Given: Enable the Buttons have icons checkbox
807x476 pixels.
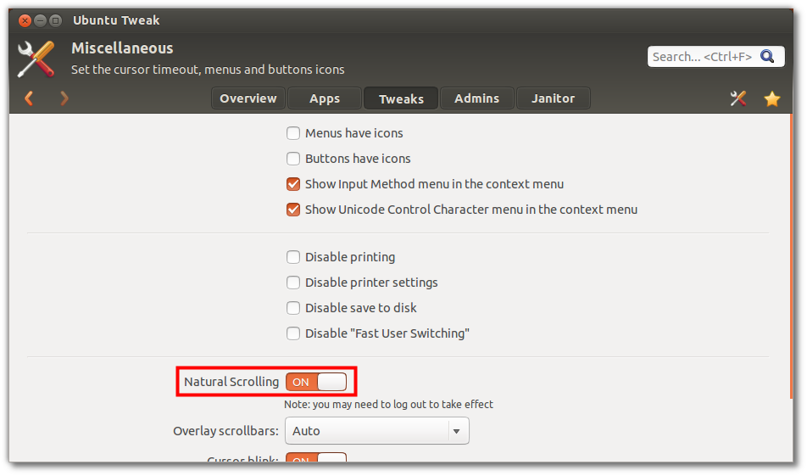Looking at the screenshot, I should coord(293,159).
